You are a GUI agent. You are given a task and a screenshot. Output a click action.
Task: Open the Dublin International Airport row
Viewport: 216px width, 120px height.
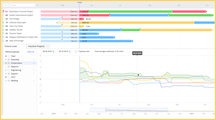click(x=21, y=15)
